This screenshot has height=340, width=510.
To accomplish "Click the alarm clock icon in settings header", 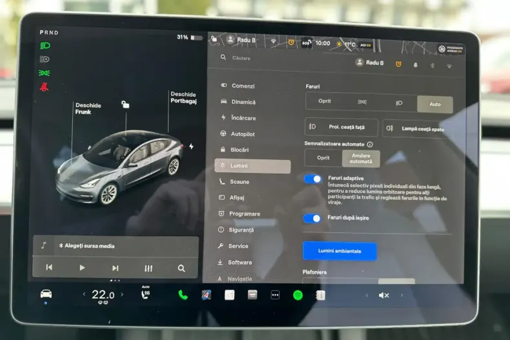I will click(398, 64).
